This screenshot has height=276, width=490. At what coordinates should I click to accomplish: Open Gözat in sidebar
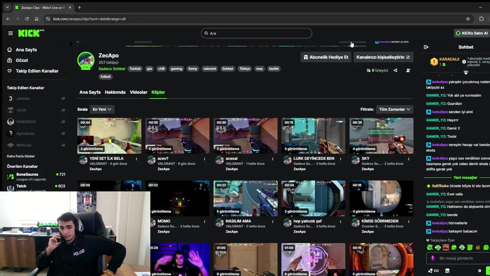click(18, 60)
